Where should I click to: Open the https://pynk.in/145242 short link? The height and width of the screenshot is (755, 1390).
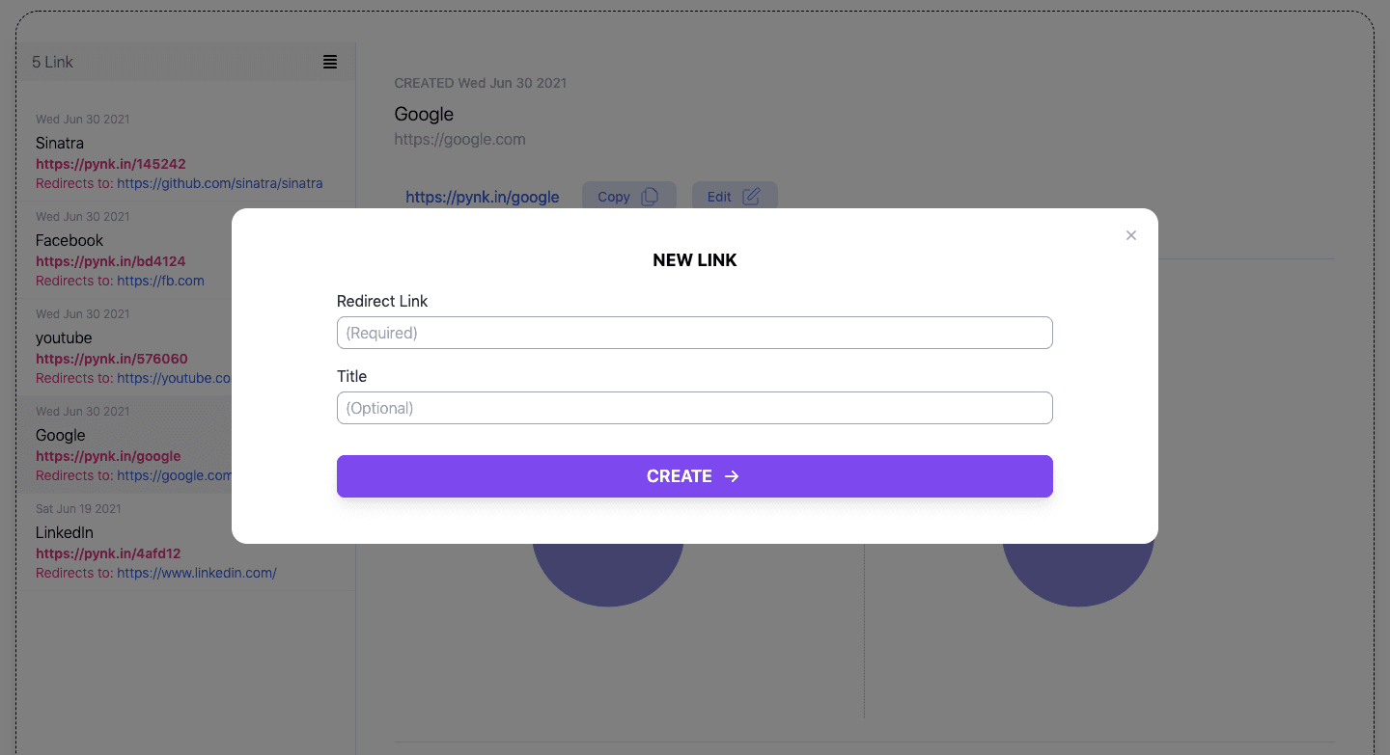click(111, 164)
